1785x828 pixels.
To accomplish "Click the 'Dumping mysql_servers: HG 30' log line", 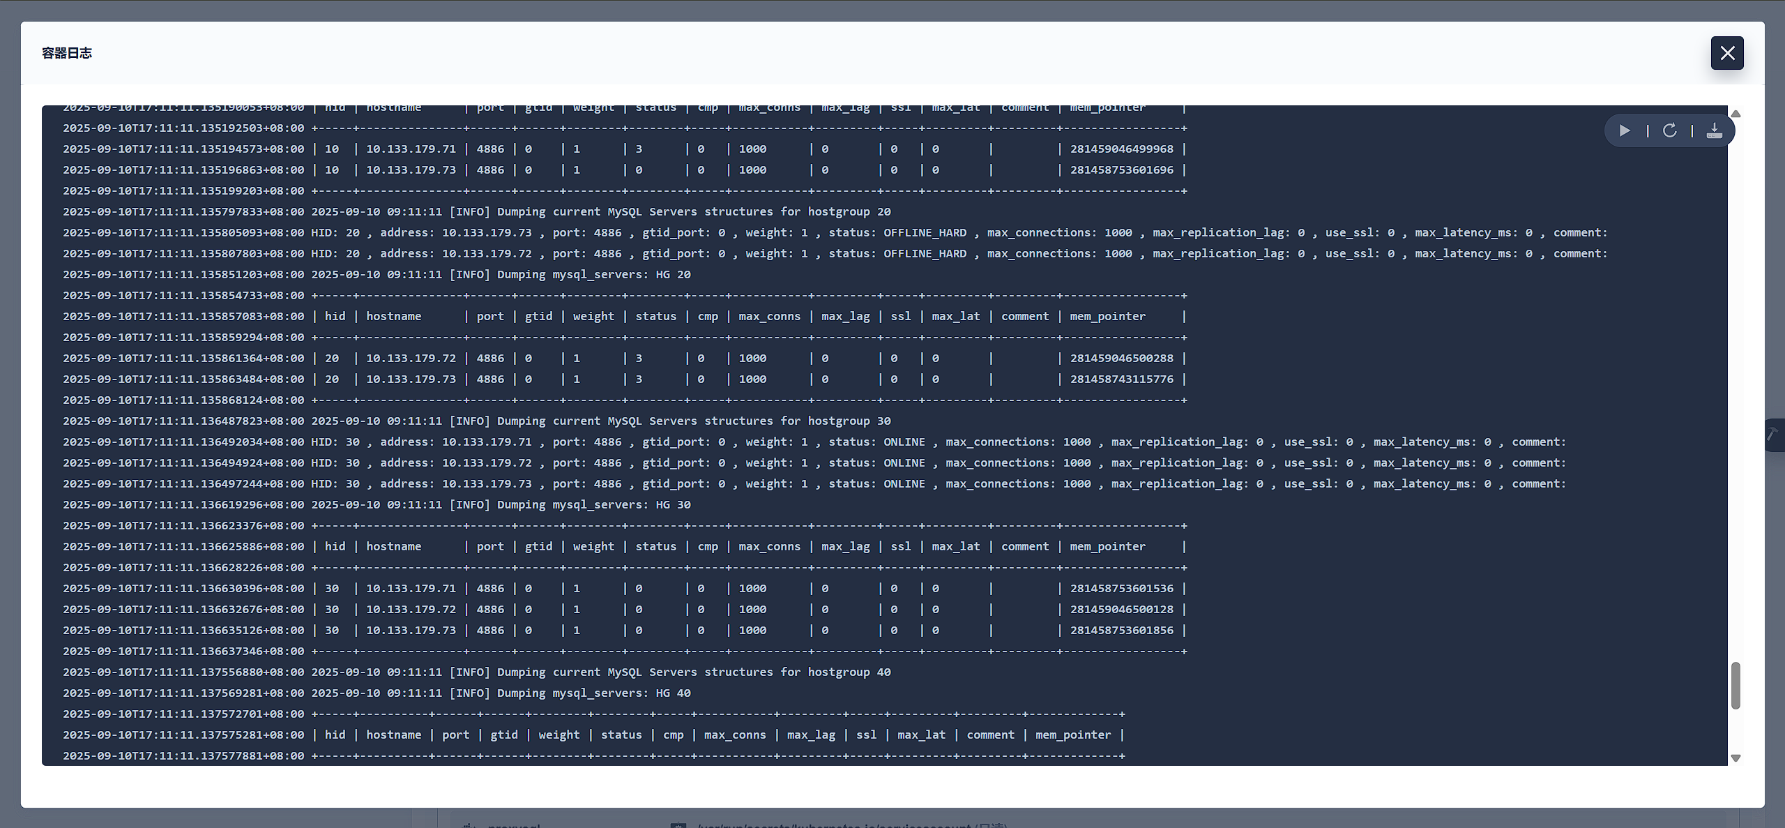I will coord(593,504).
